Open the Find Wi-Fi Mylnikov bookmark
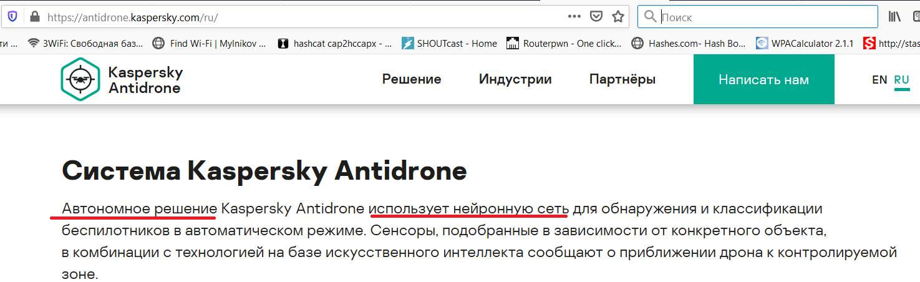920x282 pixels. [x=210, y=43]
